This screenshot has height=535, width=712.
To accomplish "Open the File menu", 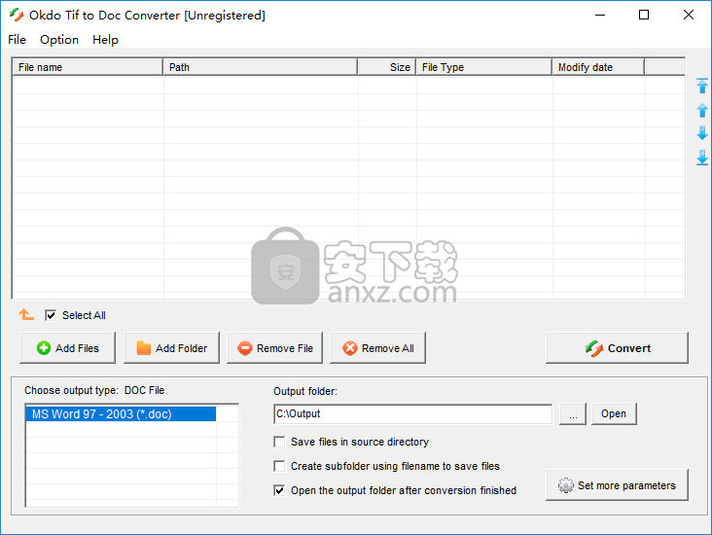I will (x=17, y=40).
